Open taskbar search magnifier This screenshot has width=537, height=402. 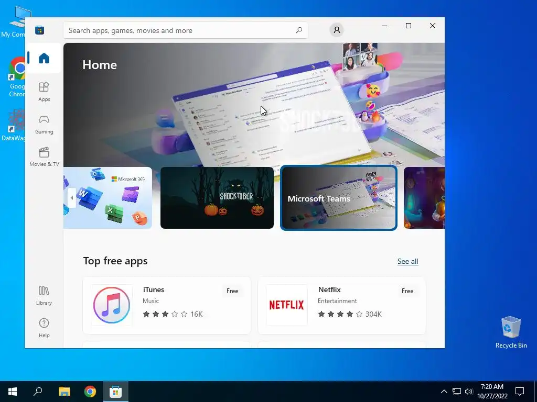38,392
